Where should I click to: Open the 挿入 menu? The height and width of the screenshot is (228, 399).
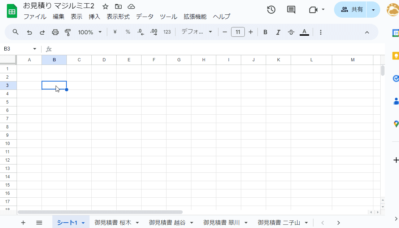[94, 17]
